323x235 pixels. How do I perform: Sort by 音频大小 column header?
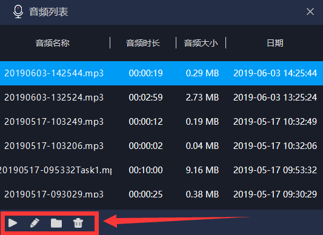[201, 43]
